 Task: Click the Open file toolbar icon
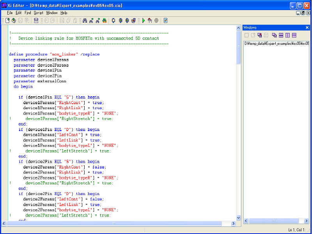tap(14, 21)
